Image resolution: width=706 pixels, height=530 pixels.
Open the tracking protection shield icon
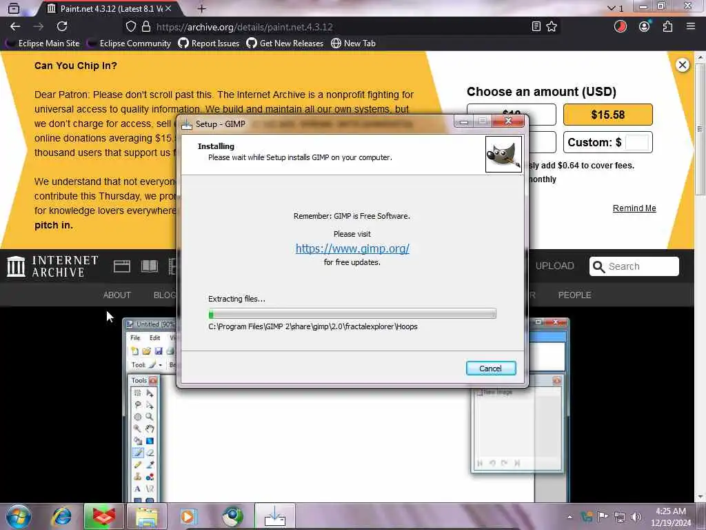pyautogui.click(x=130, y=27)
